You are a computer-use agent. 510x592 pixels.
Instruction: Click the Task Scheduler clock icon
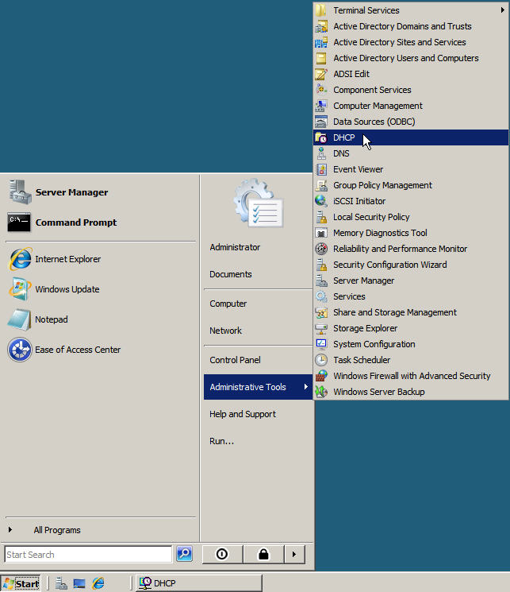(320, 360)
